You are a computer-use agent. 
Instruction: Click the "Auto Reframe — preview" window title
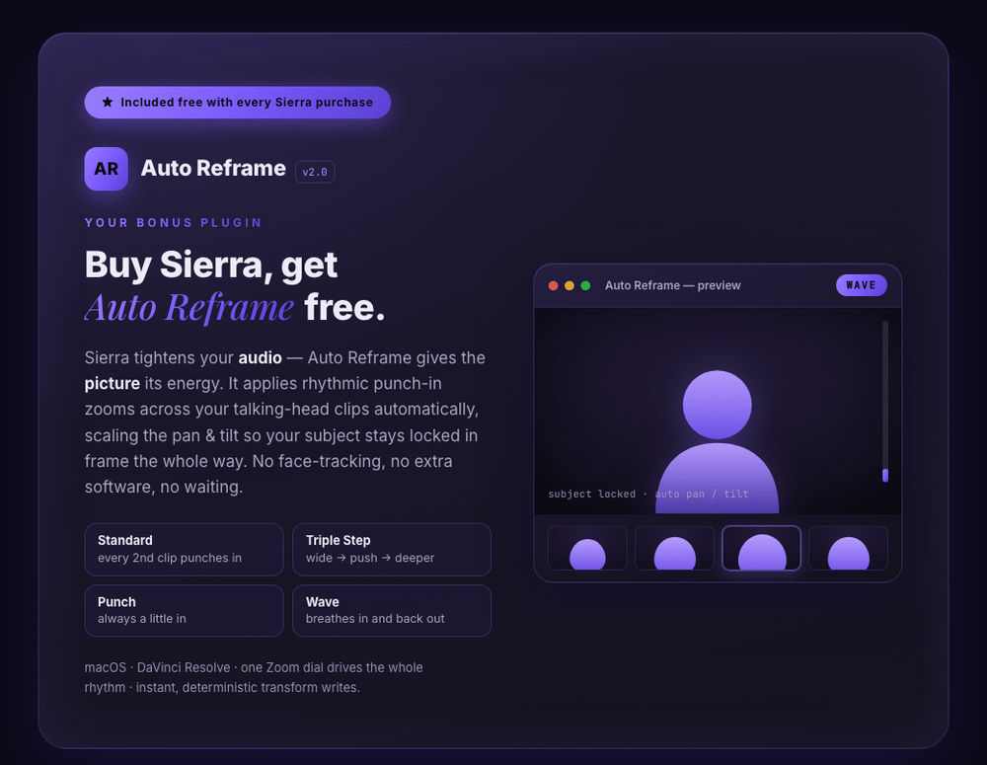(672, 285)
